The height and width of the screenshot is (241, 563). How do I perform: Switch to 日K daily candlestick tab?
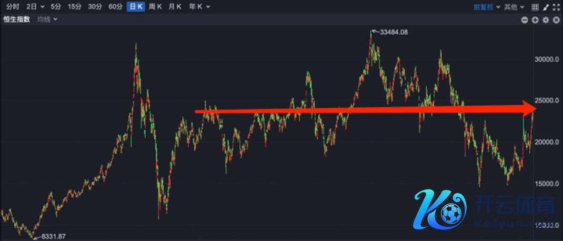pos(135,7)
